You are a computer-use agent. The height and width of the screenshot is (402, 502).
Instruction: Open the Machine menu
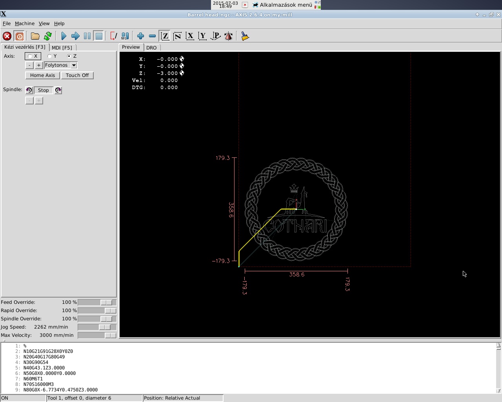pos(25,24)
